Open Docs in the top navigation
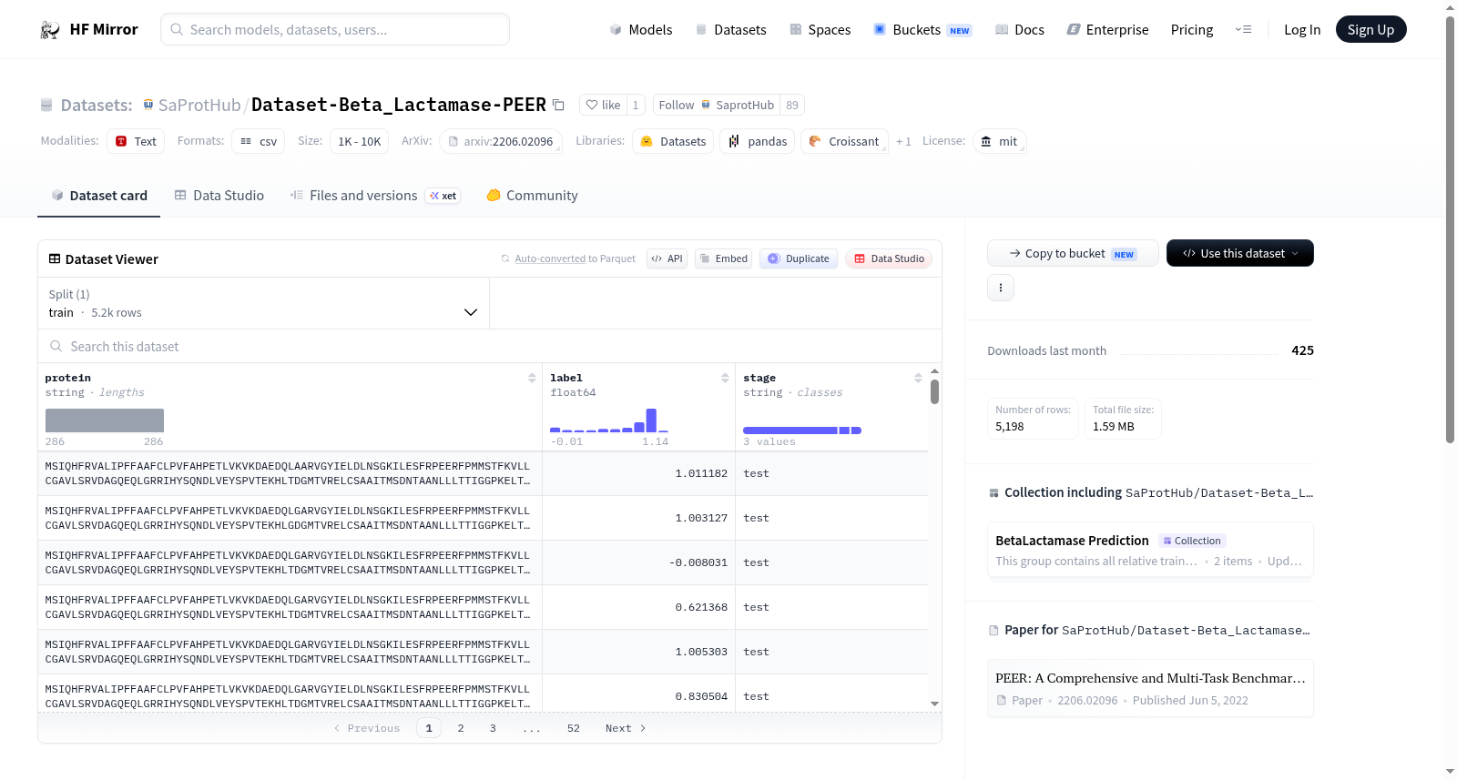 [x=1020, y=30]
